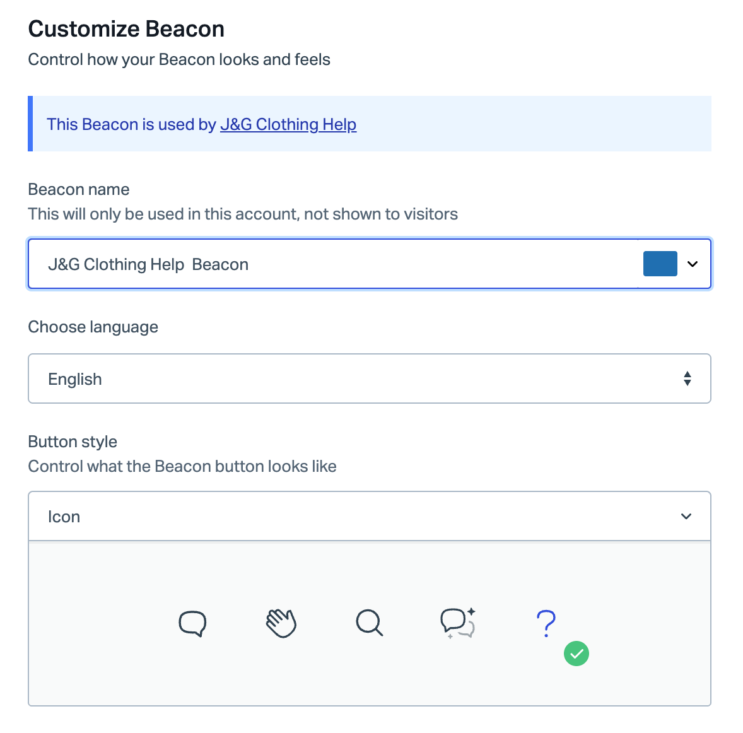Expand the chevron beside the color swatch

click(x=693, y=264)
